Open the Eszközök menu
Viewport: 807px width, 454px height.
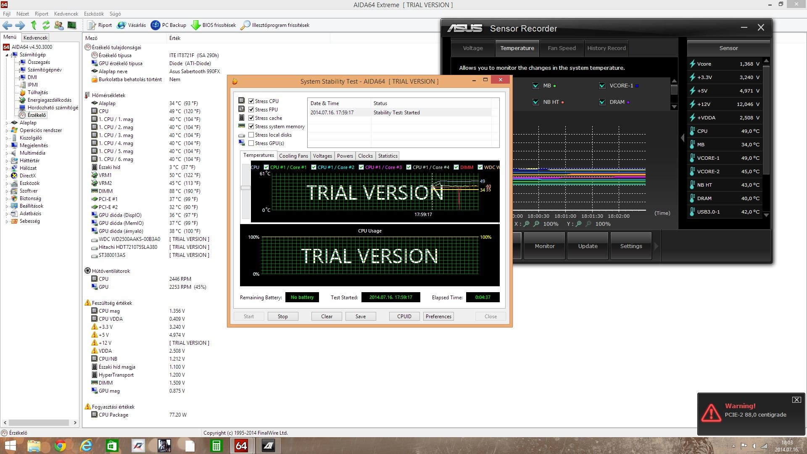(94, 14)
